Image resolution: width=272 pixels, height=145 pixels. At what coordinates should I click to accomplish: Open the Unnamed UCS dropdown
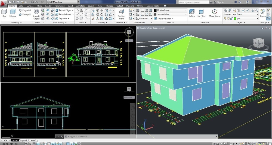pos(144,18)
